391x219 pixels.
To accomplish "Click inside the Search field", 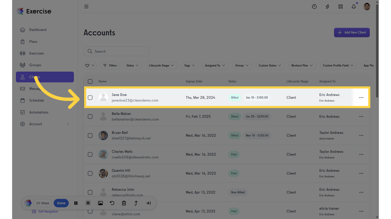I will [x=116, y=51].
